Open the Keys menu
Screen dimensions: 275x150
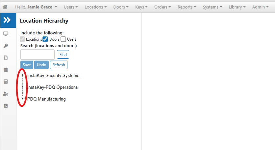tap(141, 7)
